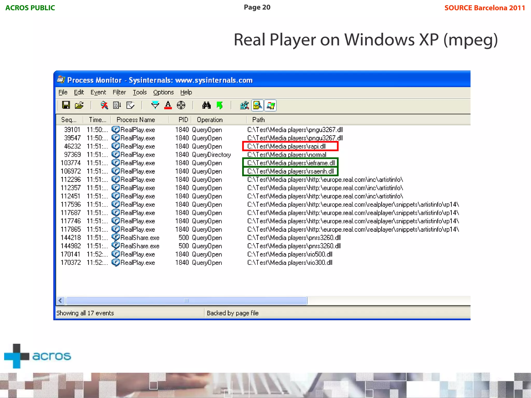Click the 'Backed by page file' status text
Image resolution: width=531 pixels, height=398 pixels.
coord(233,313)
